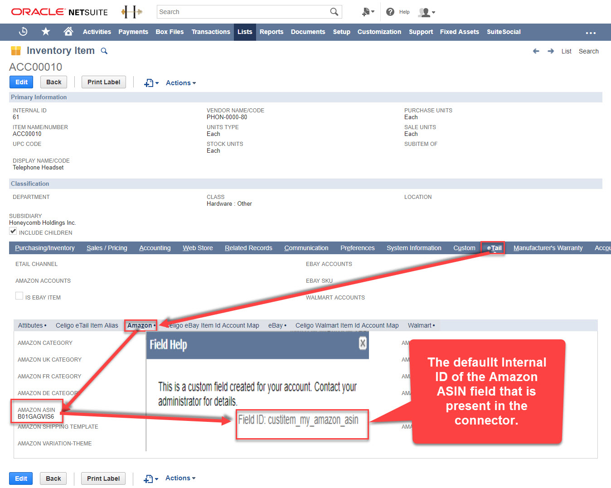Open the Support menu
This screenshot has width=611, height=488.
[421, 32]
